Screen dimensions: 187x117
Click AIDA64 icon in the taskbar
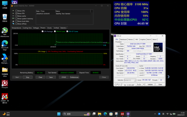[122, 114]
